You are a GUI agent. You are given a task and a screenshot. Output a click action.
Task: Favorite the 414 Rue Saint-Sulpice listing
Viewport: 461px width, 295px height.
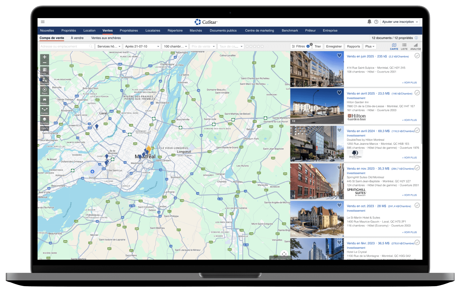(x=339, y=56)
